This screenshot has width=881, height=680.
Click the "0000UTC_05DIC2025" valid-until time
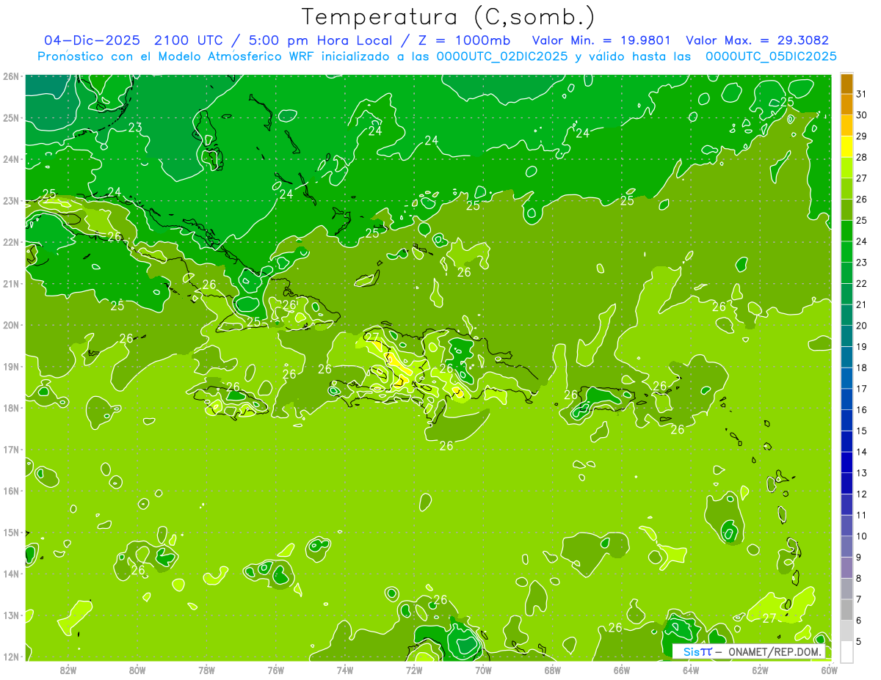click(771, 56)
